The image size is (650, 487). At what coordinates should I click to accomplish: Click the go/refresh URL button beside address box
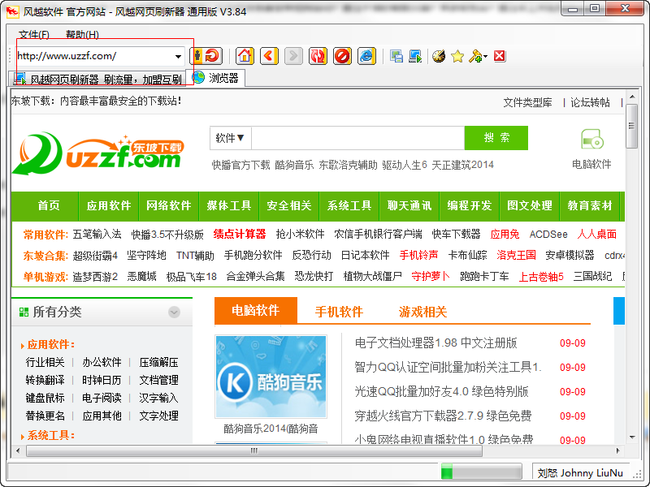pos(206,56)
